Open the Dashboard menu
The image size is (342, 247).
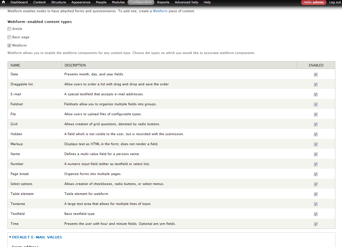coord(19,2)
